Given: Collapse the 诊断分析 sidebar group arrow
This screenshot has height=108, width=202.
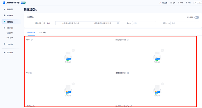Looking at the screenshot, I should pyautogui.click(x=16, y=28).
